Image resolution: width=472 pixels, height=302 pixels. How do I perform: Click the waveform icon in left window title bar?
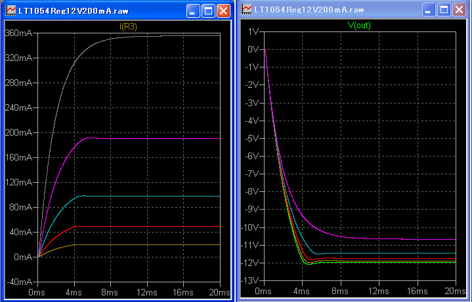(11, 10)
